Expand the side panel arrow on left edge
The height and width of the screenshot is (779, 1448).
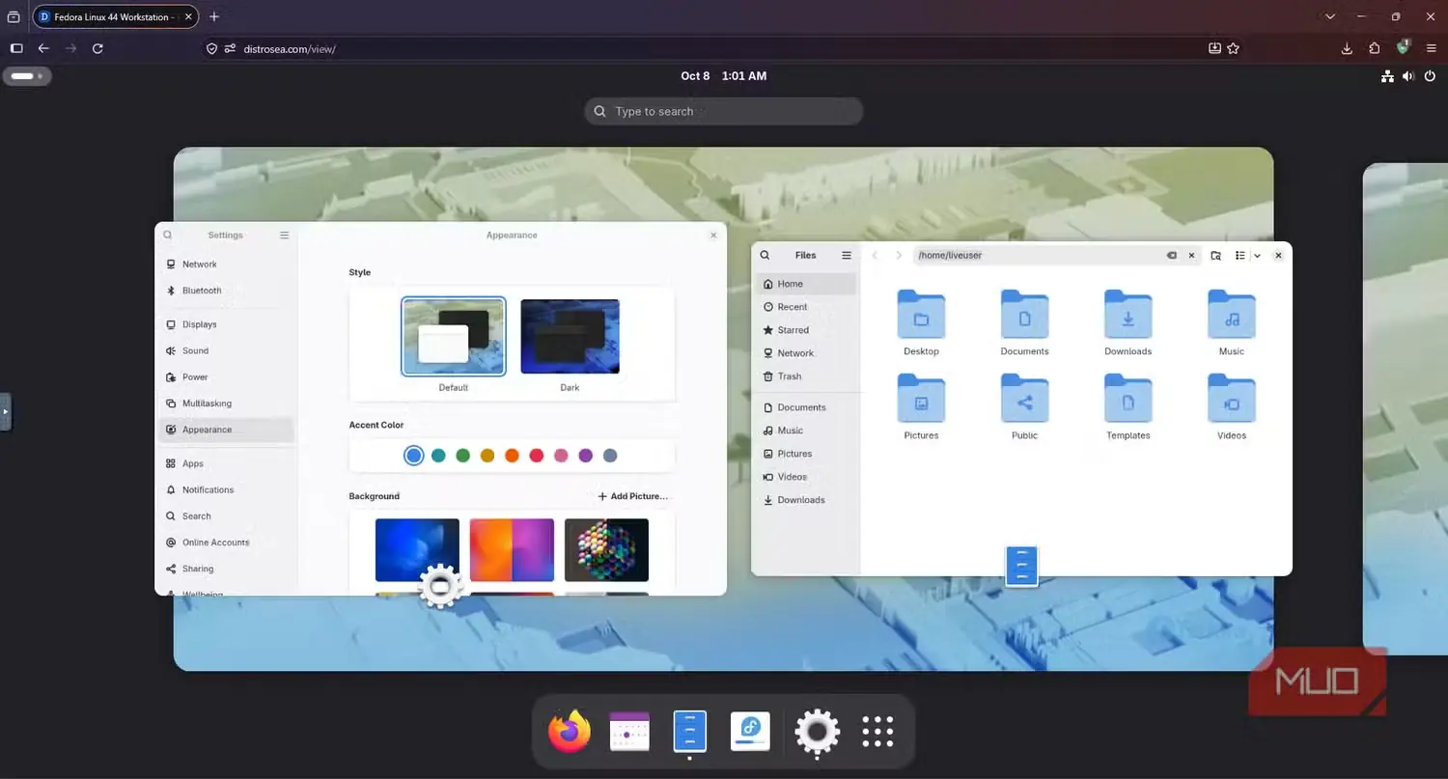(5, 411)
